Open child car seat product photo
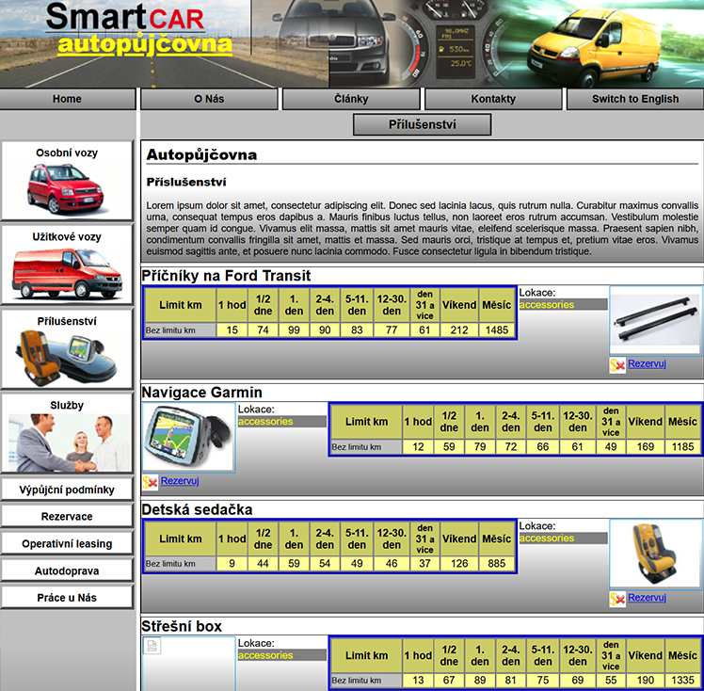Viewport: 704px width, 691px height. point(655,554)
